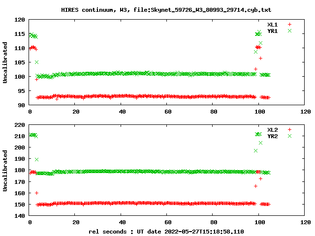Click the bottom plot's Uncalibrated axis label
The image size is (315, 236).
[5, 171]
